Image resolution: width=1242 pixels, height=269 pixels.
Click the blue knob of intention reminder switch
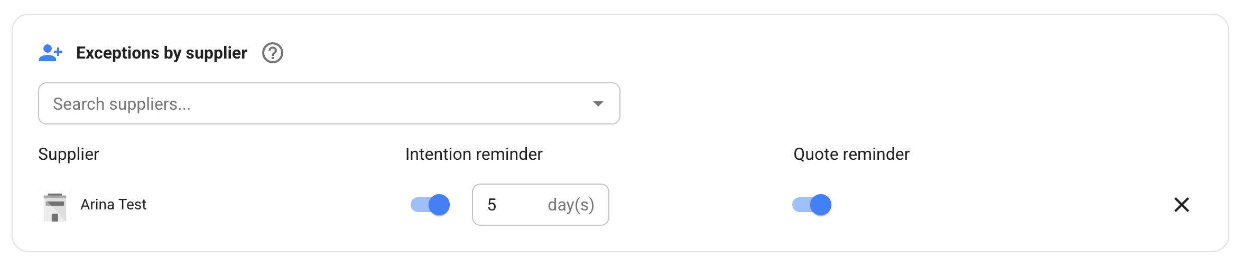click(x=439, y=205)
